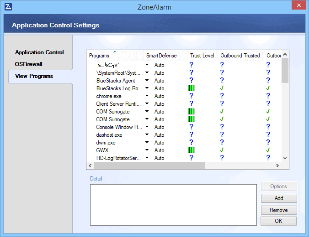Open SmartDefense dropdown for HD-LogRotatorSer...
309x237 pixels.
(x=147, y=158)
